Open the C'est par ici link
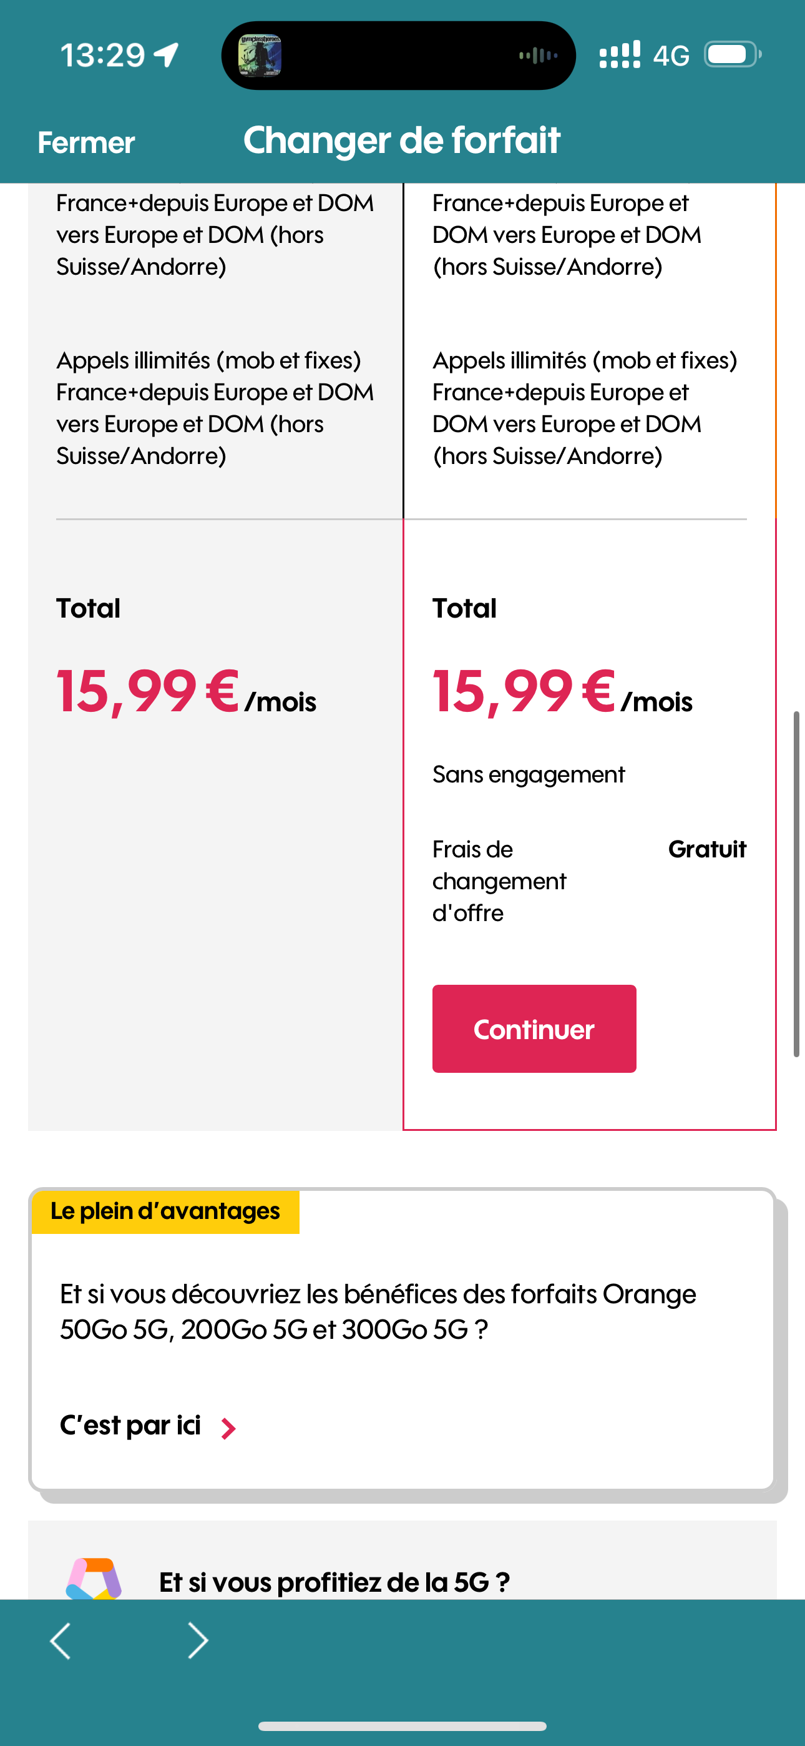Screen dimensions: 805x1746 coord(130,1425)
